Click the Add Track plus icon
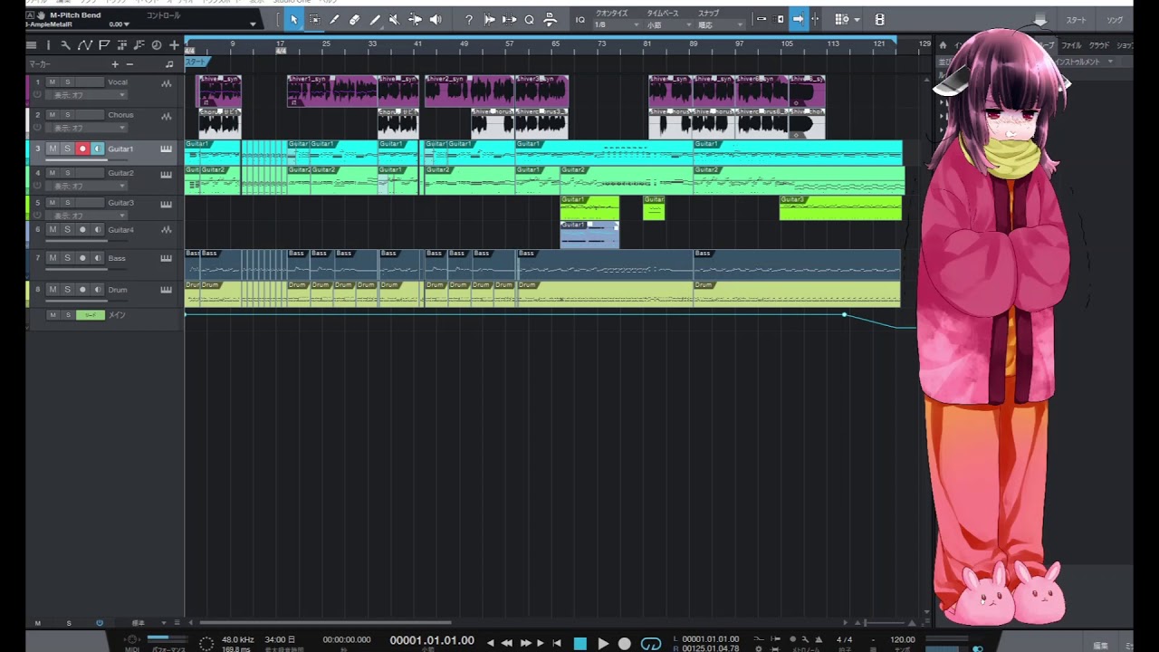The width and height of the screenshot is (1159, 652). [174, 45]
